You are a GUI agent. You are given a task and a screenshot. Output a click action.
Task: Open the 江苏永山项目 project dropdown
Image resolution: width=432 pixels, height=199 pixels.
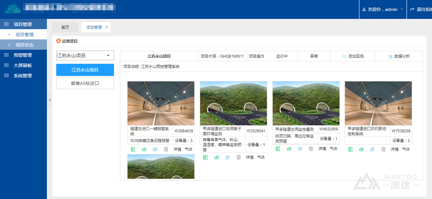pyautogui.click(x=85, y=55)
